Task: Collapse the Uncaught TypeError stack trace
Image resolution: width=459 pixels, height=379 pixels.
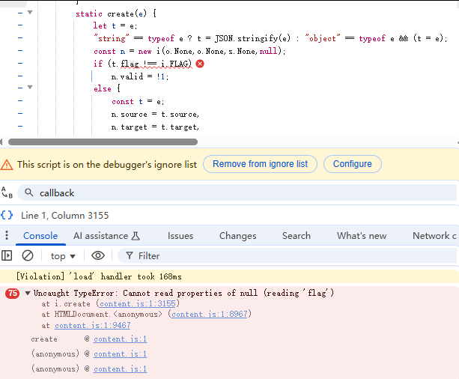Action: tap(28, 293)
